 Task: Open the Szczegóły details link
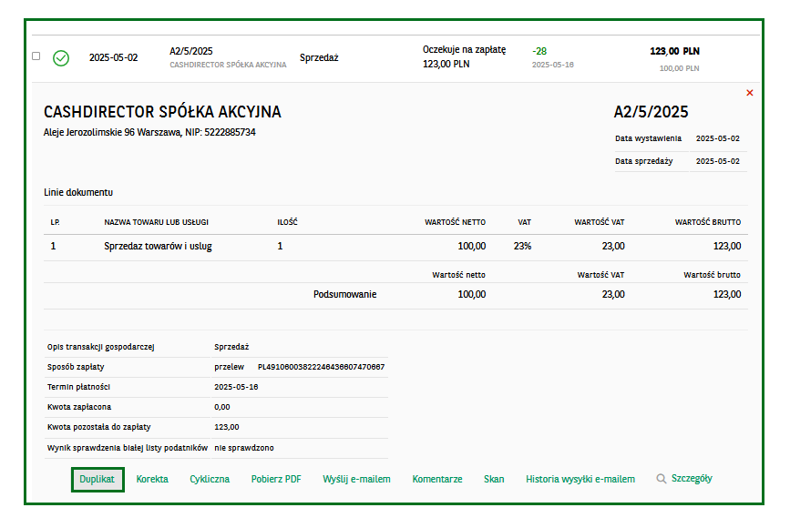[x=692, y=479]
